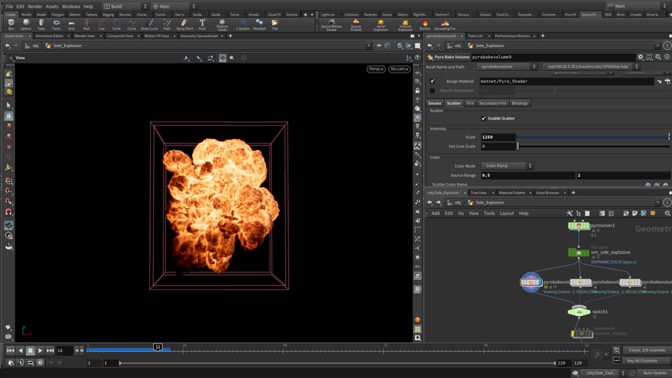The image size is (672, 378).
Task: Select the Font shelf tool
Action: pos(202,25)
